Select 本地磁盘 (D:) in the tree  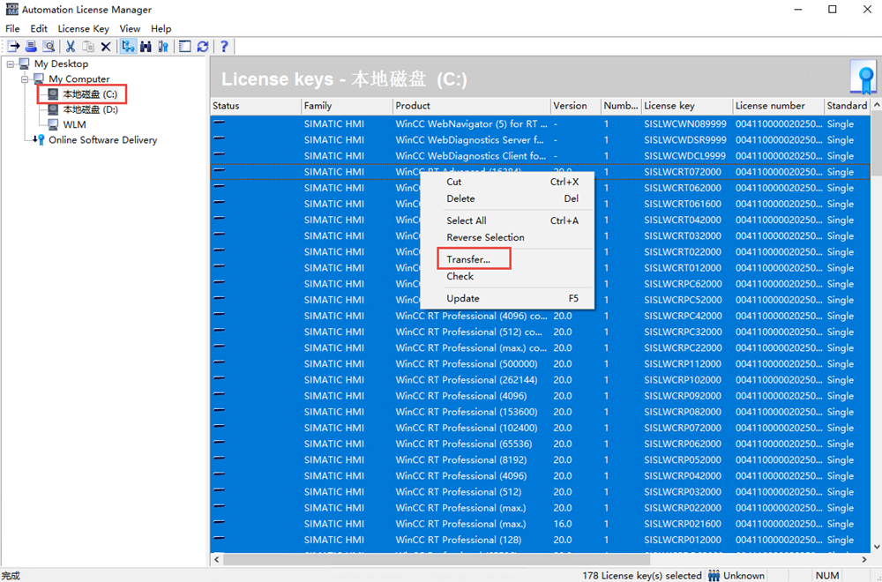pyautogui.click(x=90, y=109)
